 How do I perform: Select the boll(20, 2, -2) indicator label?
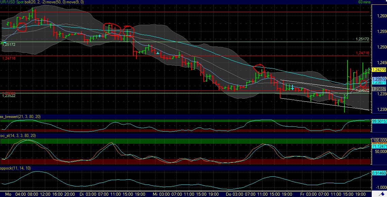point(35,2)
